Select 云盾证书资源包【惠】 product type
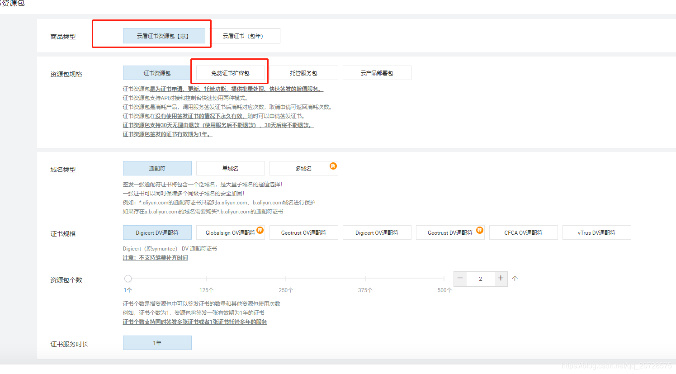The image size is (676, 374). 164,36
